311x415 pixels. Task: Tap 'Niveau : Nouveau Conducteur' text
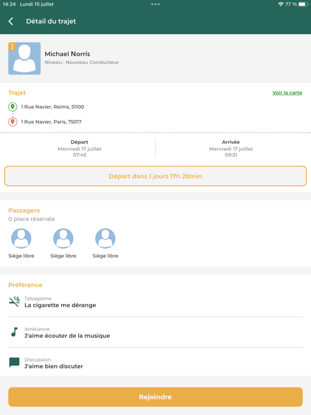tap(82, 62)
